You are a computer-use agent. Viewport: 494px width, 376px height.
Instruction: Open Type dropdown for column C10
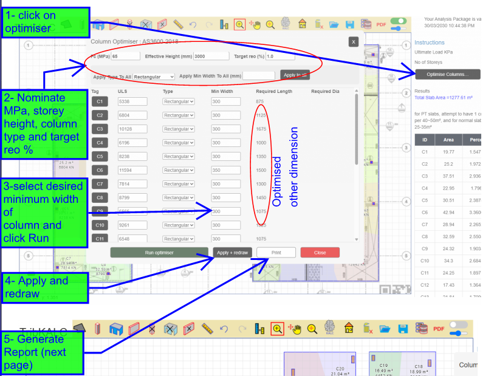178,225
